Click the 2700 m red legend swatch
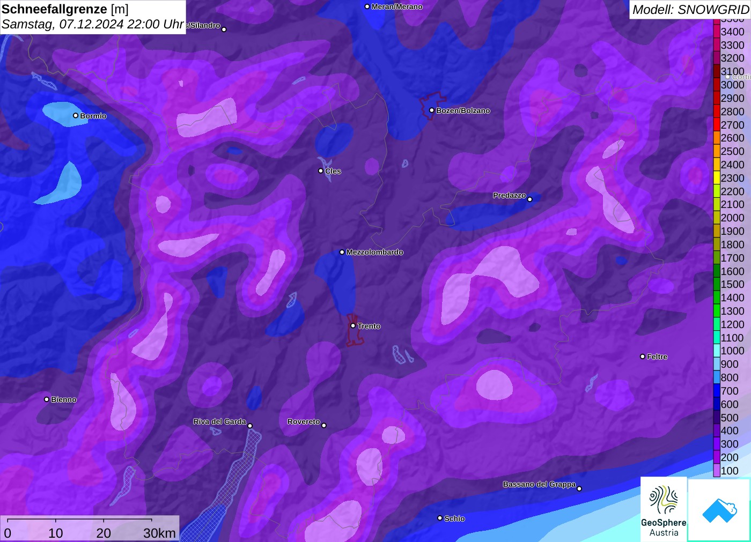This screenshot has height=542, width=751. pyautogui.click(x=717, y=125)
